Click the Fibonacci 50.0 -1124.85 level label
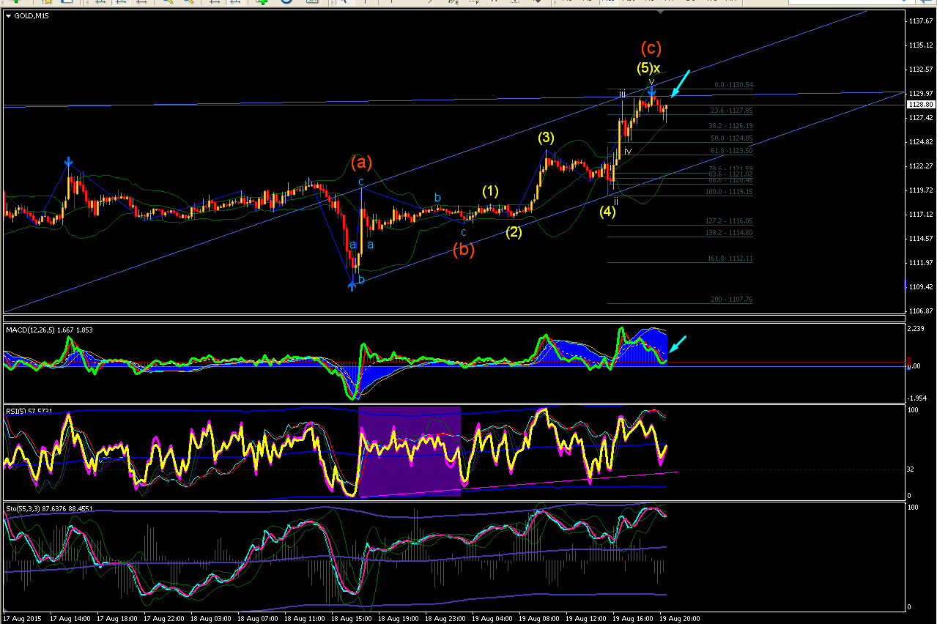The image size is (937, 624). pos(732,138)
